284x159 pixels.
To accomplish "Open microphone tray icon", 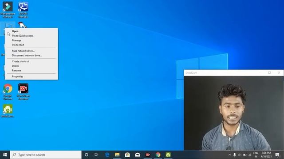I will point(235,155).
